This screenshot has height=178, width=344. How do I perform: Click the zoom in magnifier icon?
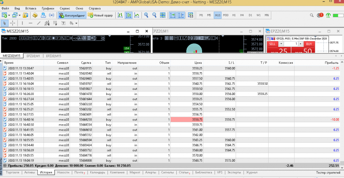click(146, 15)
